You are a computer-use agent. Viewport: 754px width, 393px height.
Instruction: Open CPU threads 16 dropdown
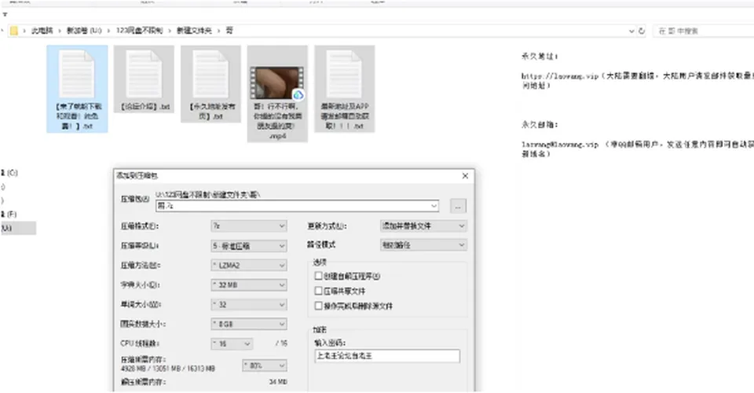(232, 343)
